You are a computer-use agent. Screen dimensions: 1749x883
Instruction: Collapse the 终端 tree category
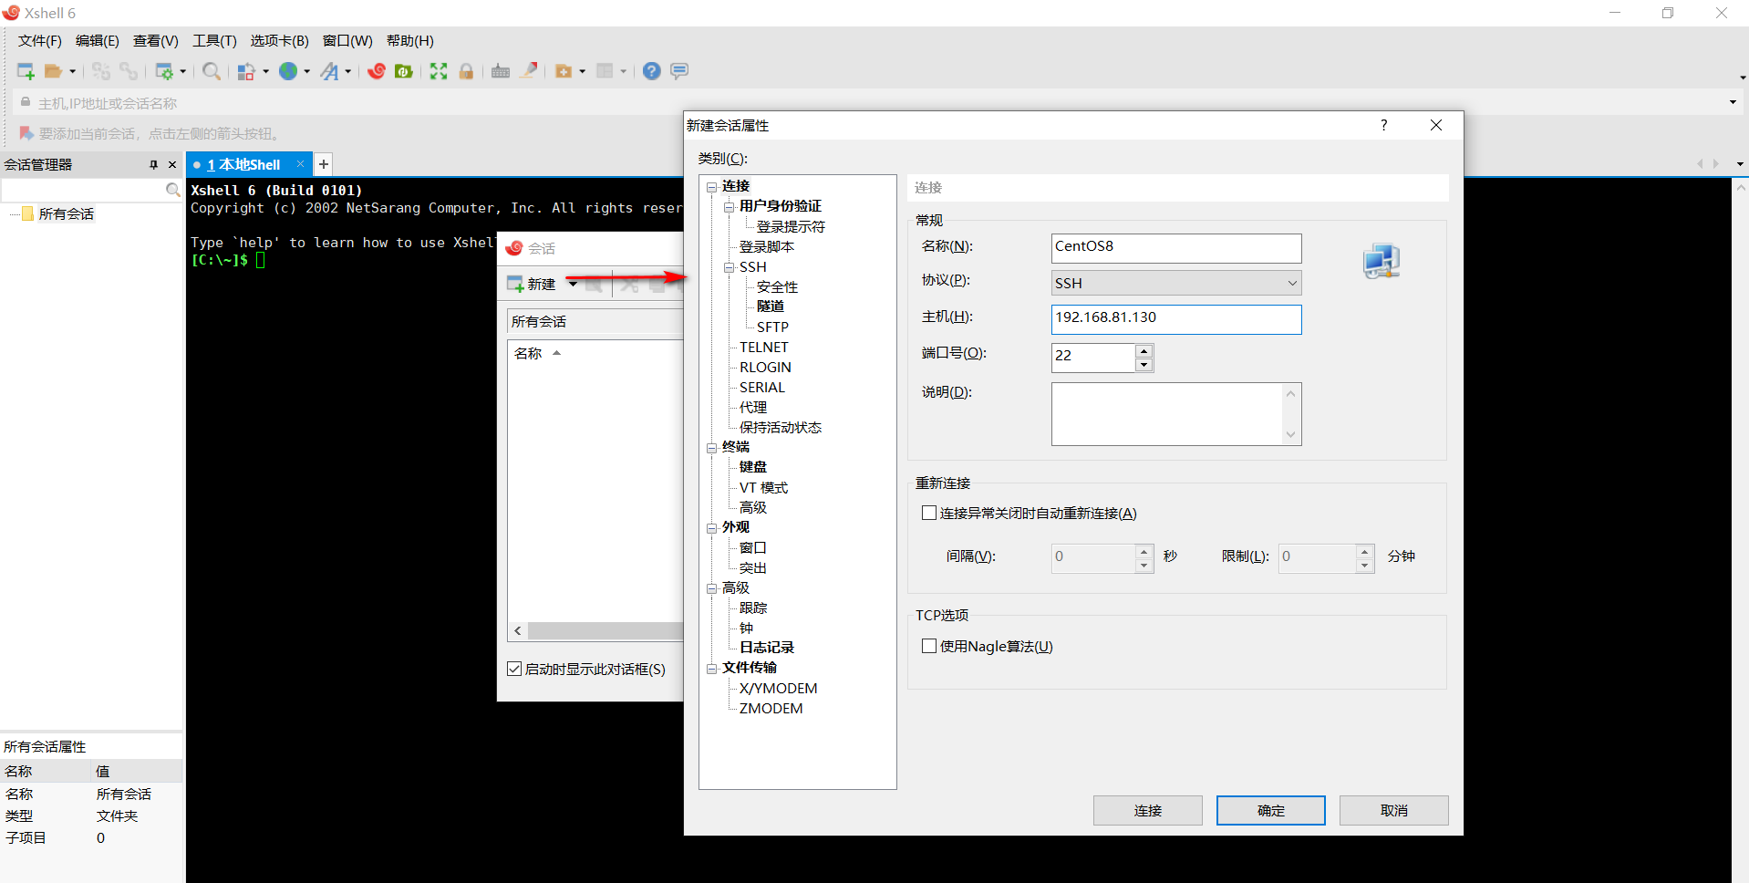tap(712, 448)
